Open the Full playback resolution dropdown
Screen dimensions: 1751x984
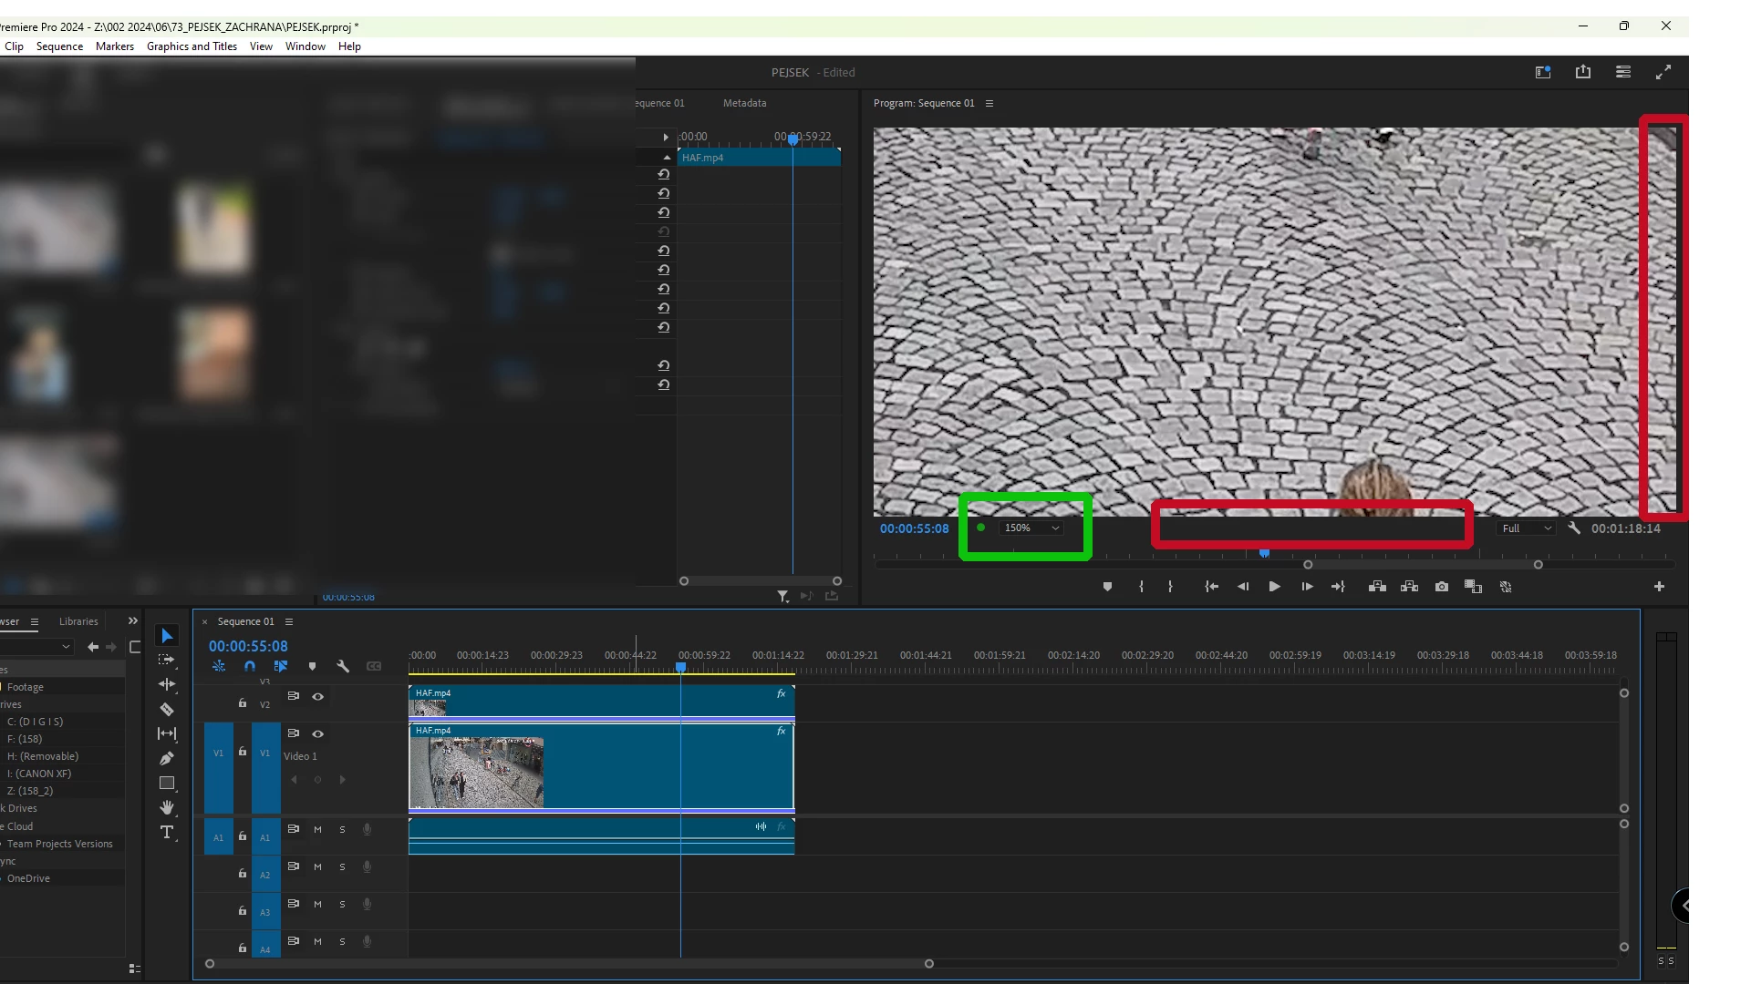click(x=1527, y=528)
